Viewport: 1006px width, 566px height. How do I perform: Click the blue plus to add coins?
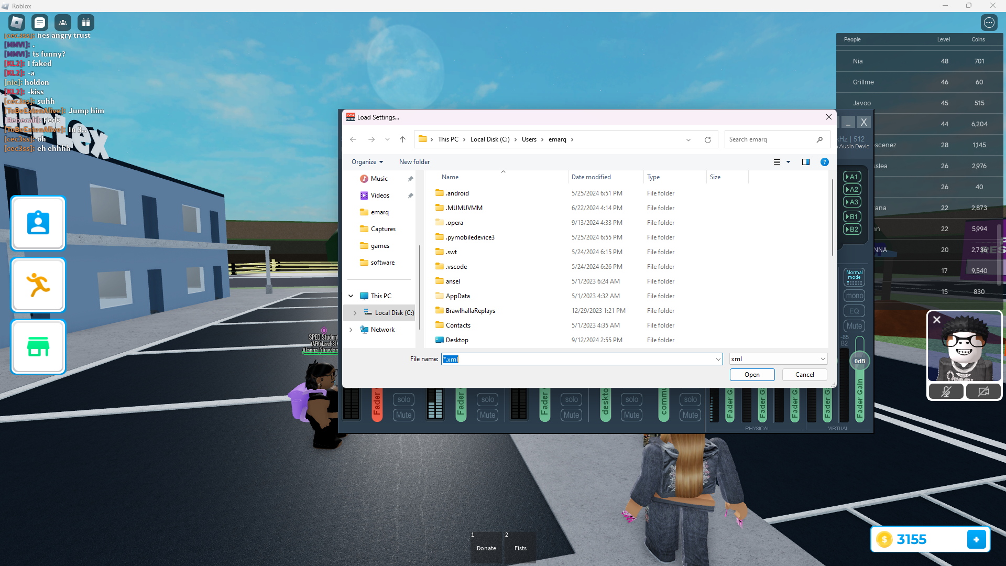[977, 539]
